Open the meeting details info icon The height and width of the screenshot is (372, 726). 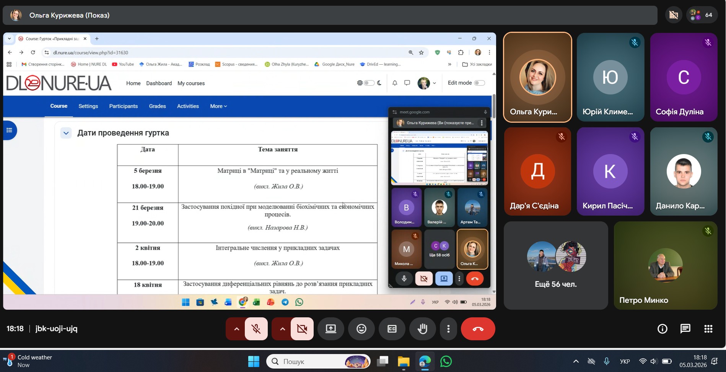(x=662, y=329)
